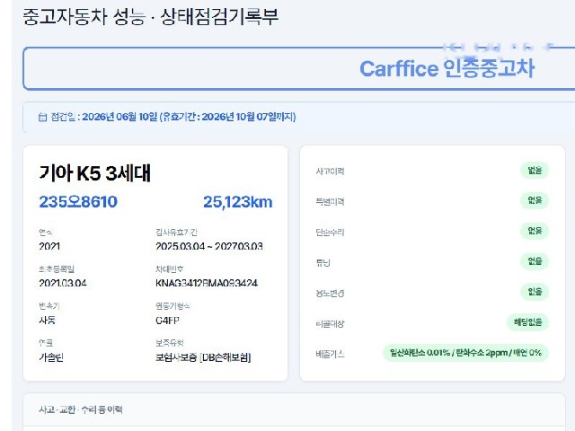Click the 없음 badge in the 단순수리 row

[x=535, y=231]
